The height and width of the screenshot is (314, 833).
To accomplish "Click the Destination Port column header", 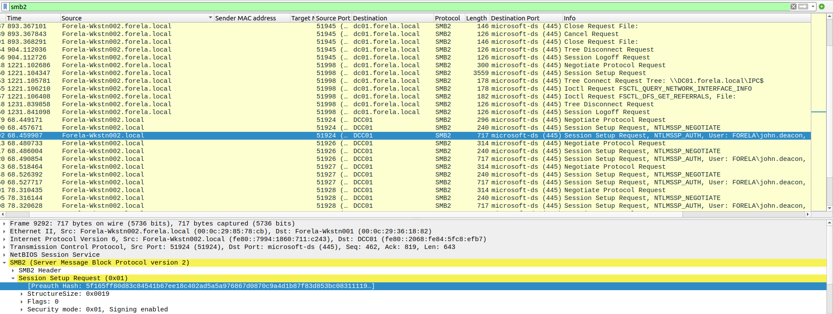I will [515, 18].
